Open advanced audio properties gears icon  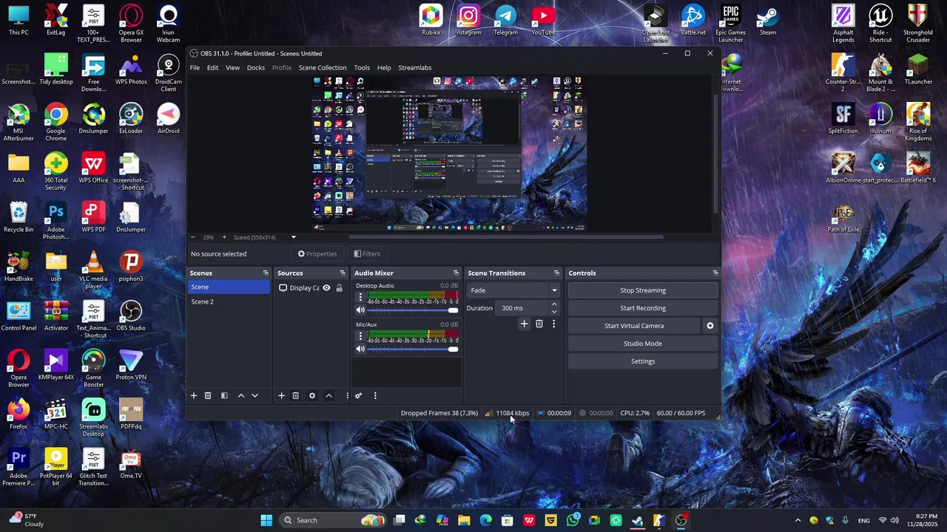[358, 396]
